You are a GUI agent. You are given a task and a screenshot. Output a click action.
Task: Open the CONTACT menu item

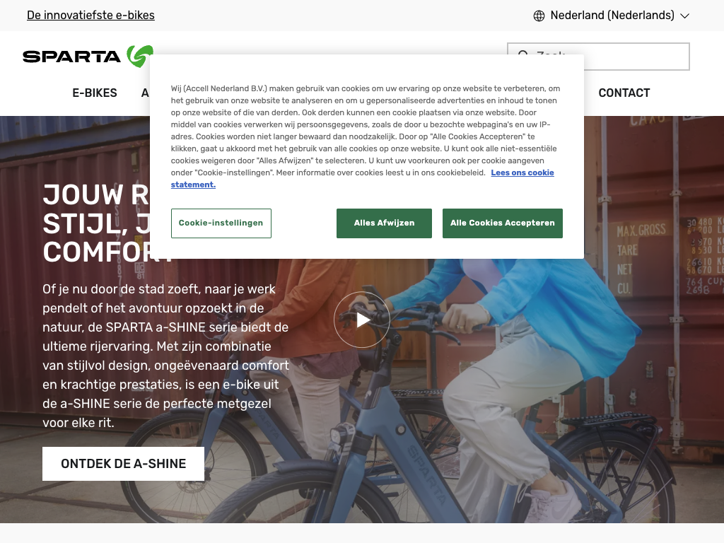click(x=624, y=93)
